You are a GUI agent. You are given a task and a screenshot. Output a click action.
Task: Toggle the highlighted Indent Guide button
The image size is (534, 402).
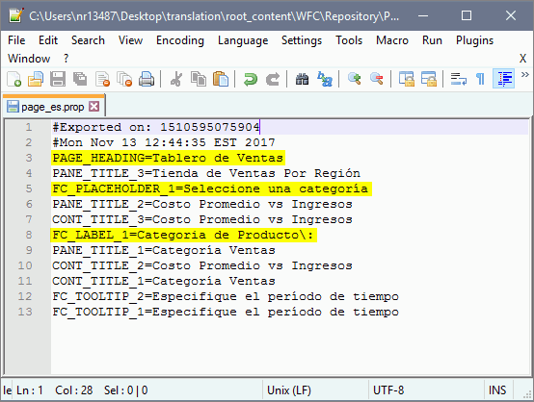tap(503, 79)
